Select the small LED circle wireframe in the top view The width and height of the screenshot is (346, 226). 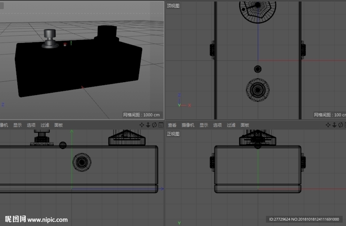(x=258, y=69)
